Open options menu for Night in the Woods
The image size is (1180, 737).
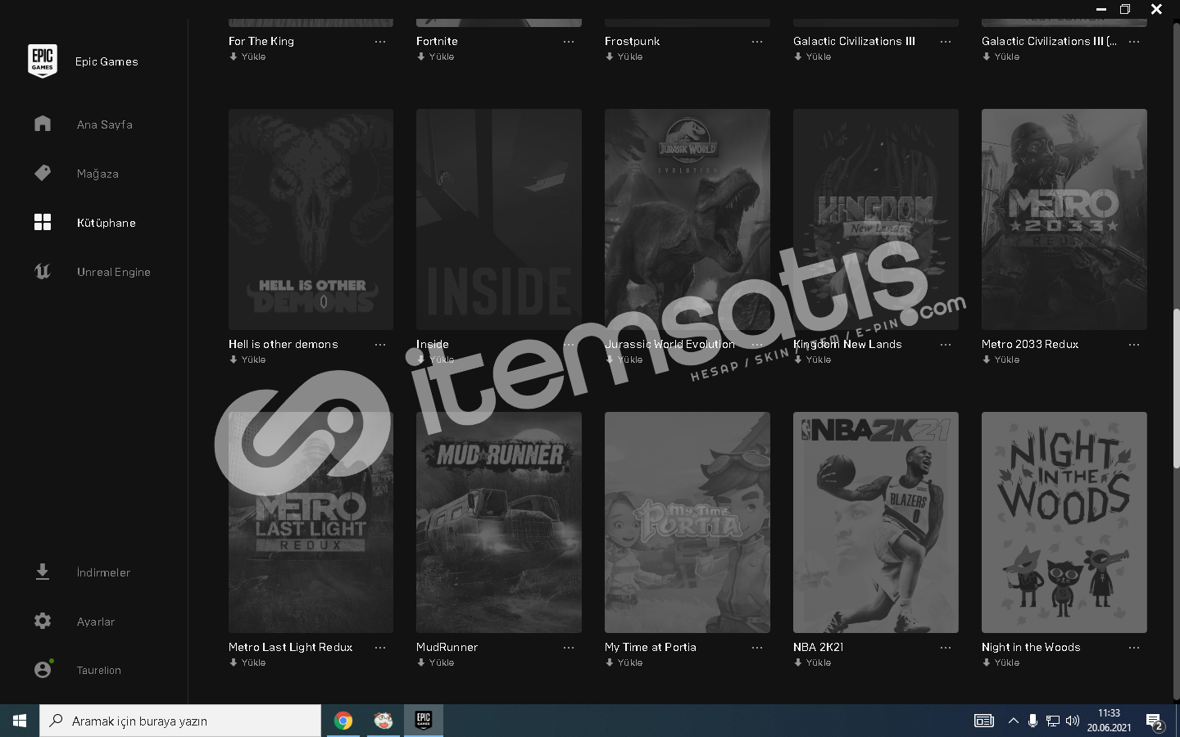point(1134,648)
